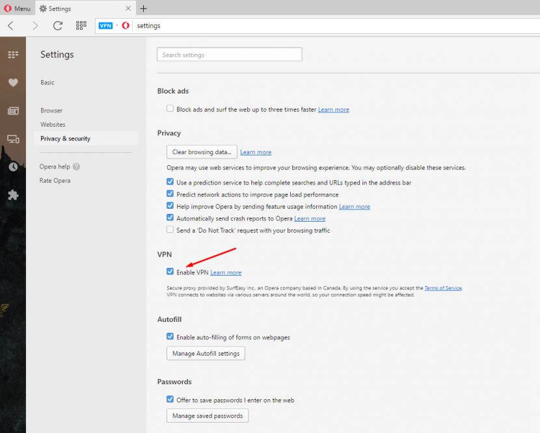This screenshot has height=433, width=540.
Task: Toggle Help improve Opera checkbox
Action: [x=170, y=205]
